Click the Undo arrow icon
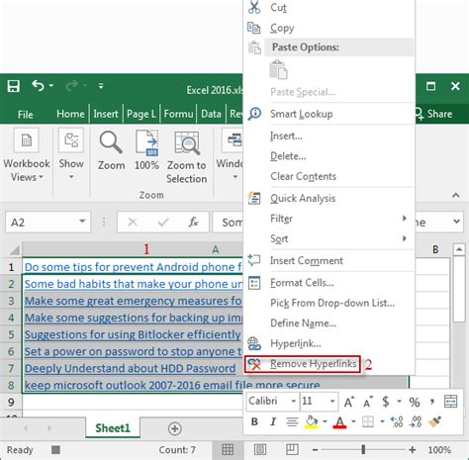469x460 pixels. [38, 86]
